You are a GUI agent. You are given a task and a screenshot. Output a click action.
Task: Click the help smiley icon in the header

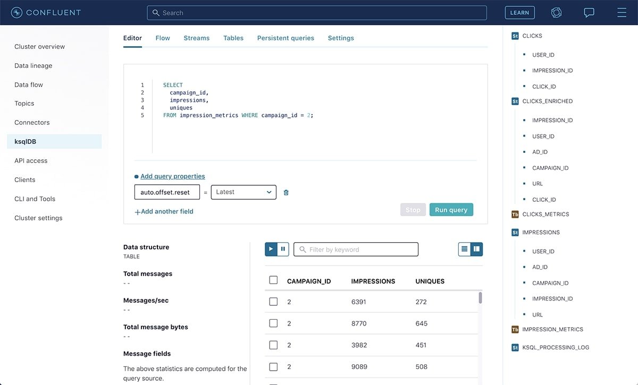(556, 12)
